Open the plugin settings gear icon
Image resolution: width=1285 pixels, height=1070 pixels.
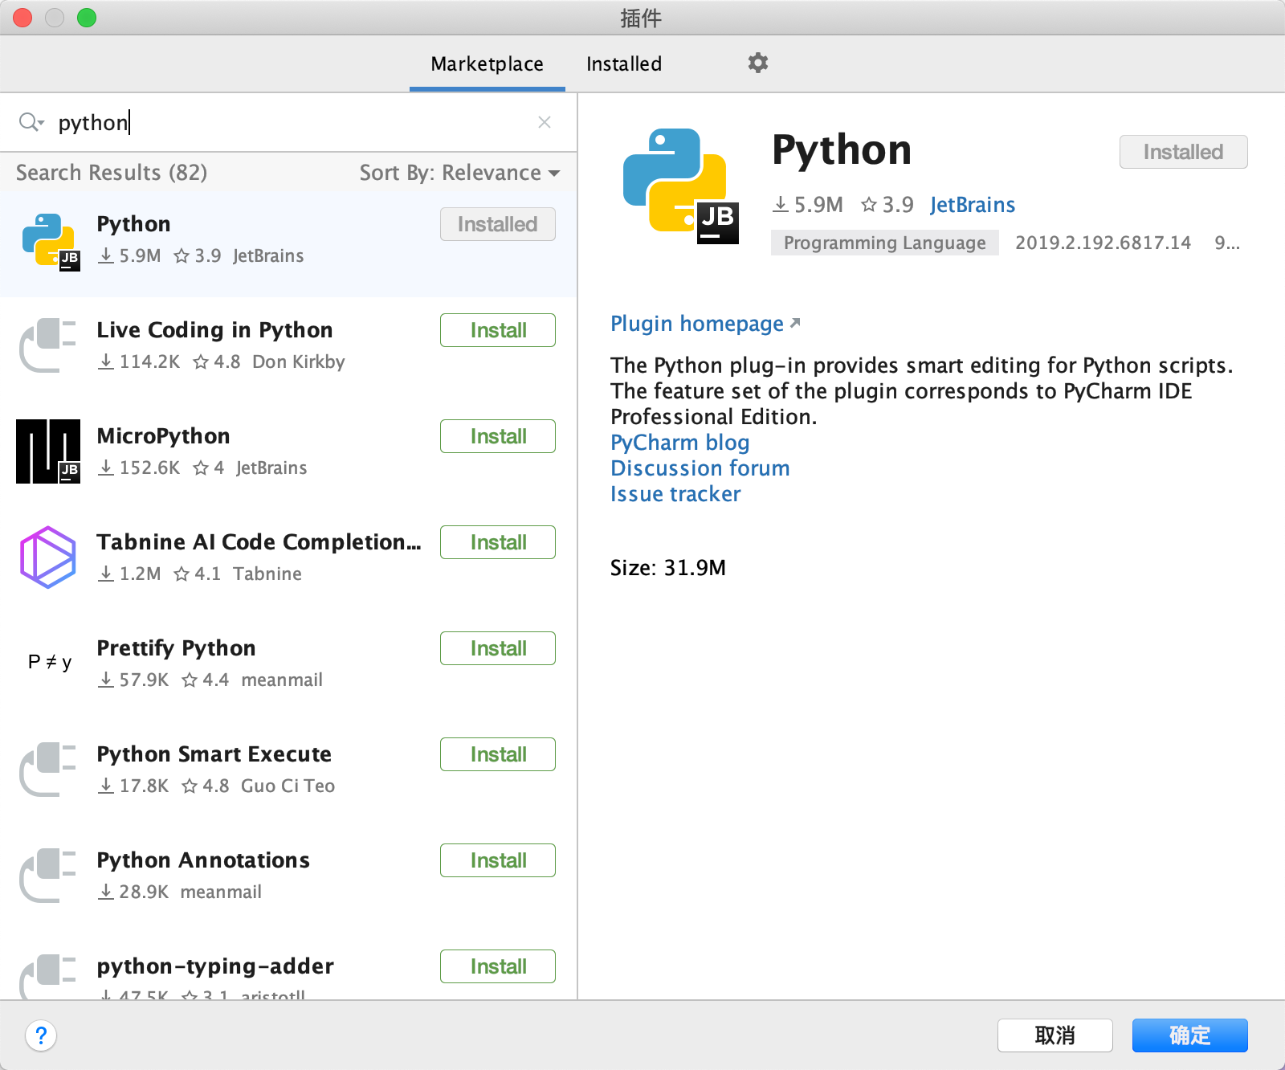pos(758,63)
